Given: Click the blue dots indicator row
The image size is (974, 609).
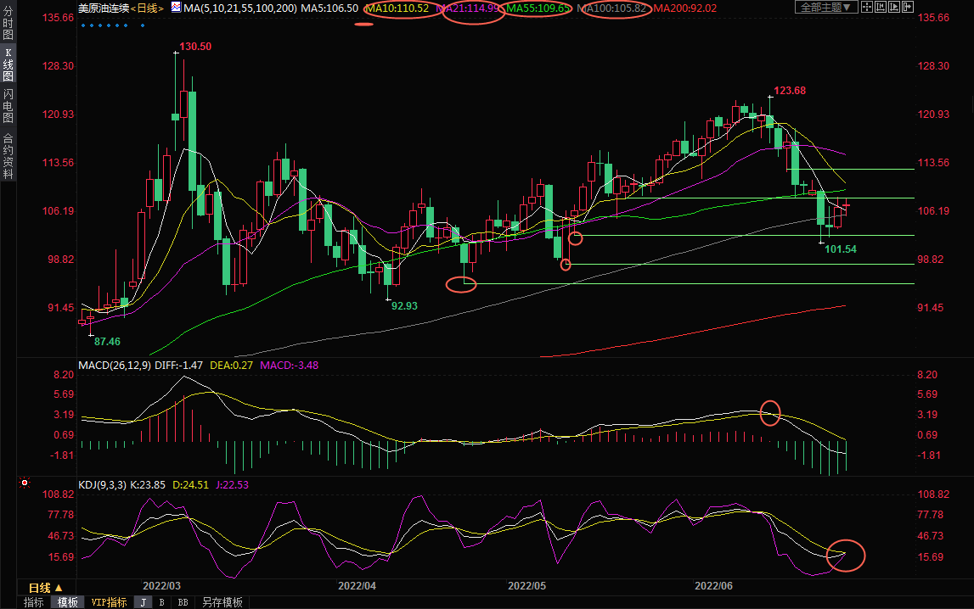Looking at the screenshot, I should [112, 25].
